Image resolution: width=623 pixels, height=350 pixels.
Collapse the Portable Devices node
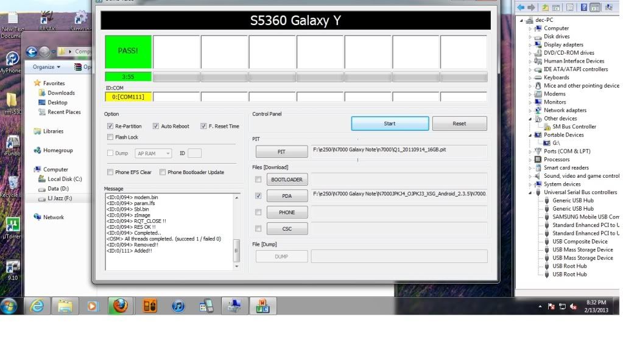tap(530, 135)
